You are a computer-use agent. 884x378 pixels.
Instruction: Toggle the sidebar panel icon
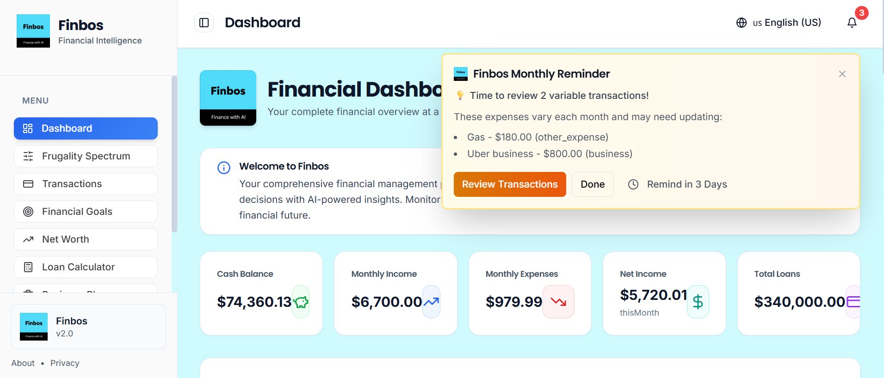pyautogui.click(x=204, y=23)
